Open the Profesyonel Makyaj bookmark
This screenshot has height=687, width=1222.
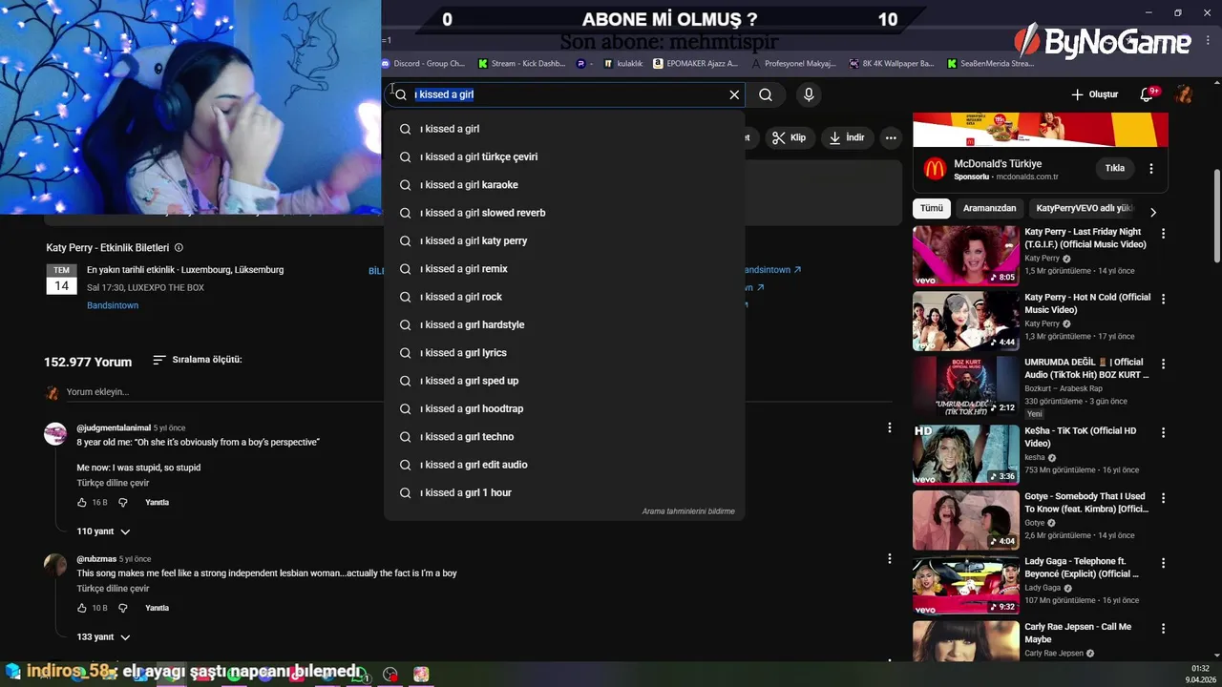pyautogui.click(x=794, y=63)
